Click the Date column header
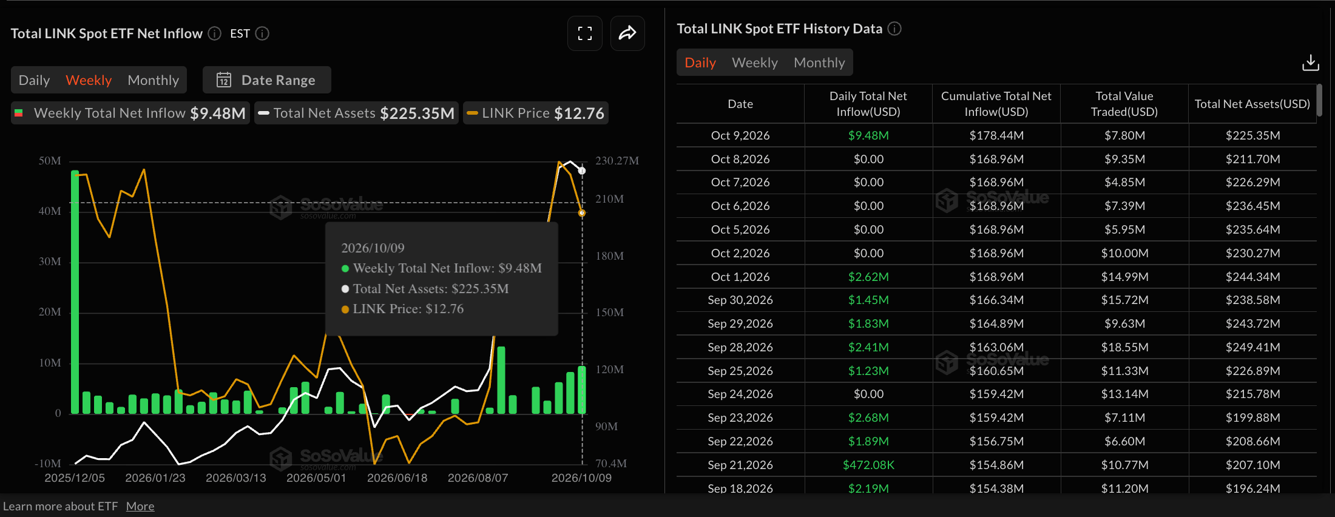The width and height of the screenshot is (1335, 517). pyautogui.click(x=740, y=104)
